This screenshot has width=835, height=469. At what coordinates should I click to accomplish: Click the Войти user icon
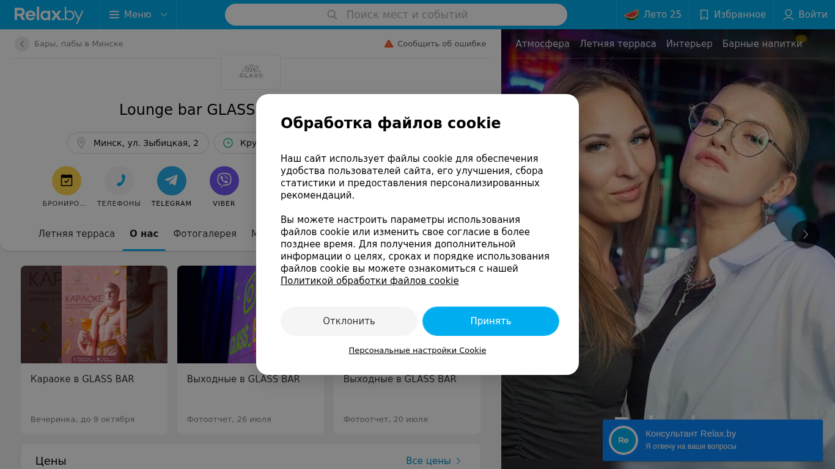[789, 15]
